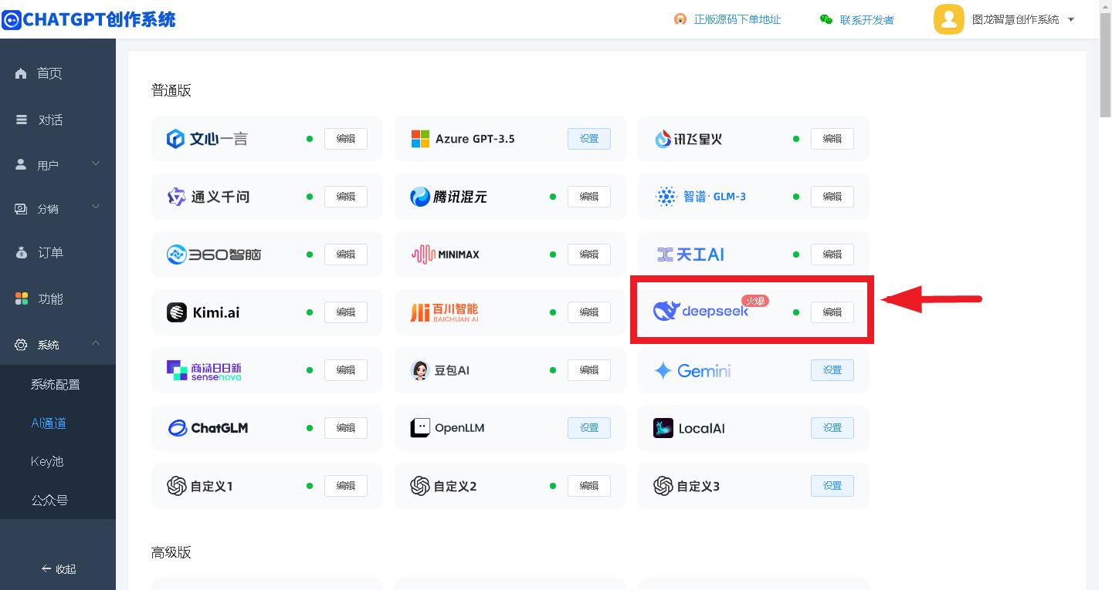Click the 火爆 badge on deepseek
The image size is (1112, 590).
point(754,301)
